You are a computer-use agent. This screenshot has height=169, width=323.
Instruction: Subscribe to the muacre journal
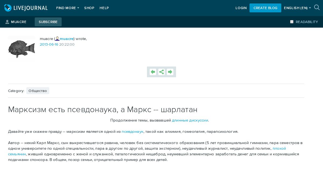click(x=48, y=22)
